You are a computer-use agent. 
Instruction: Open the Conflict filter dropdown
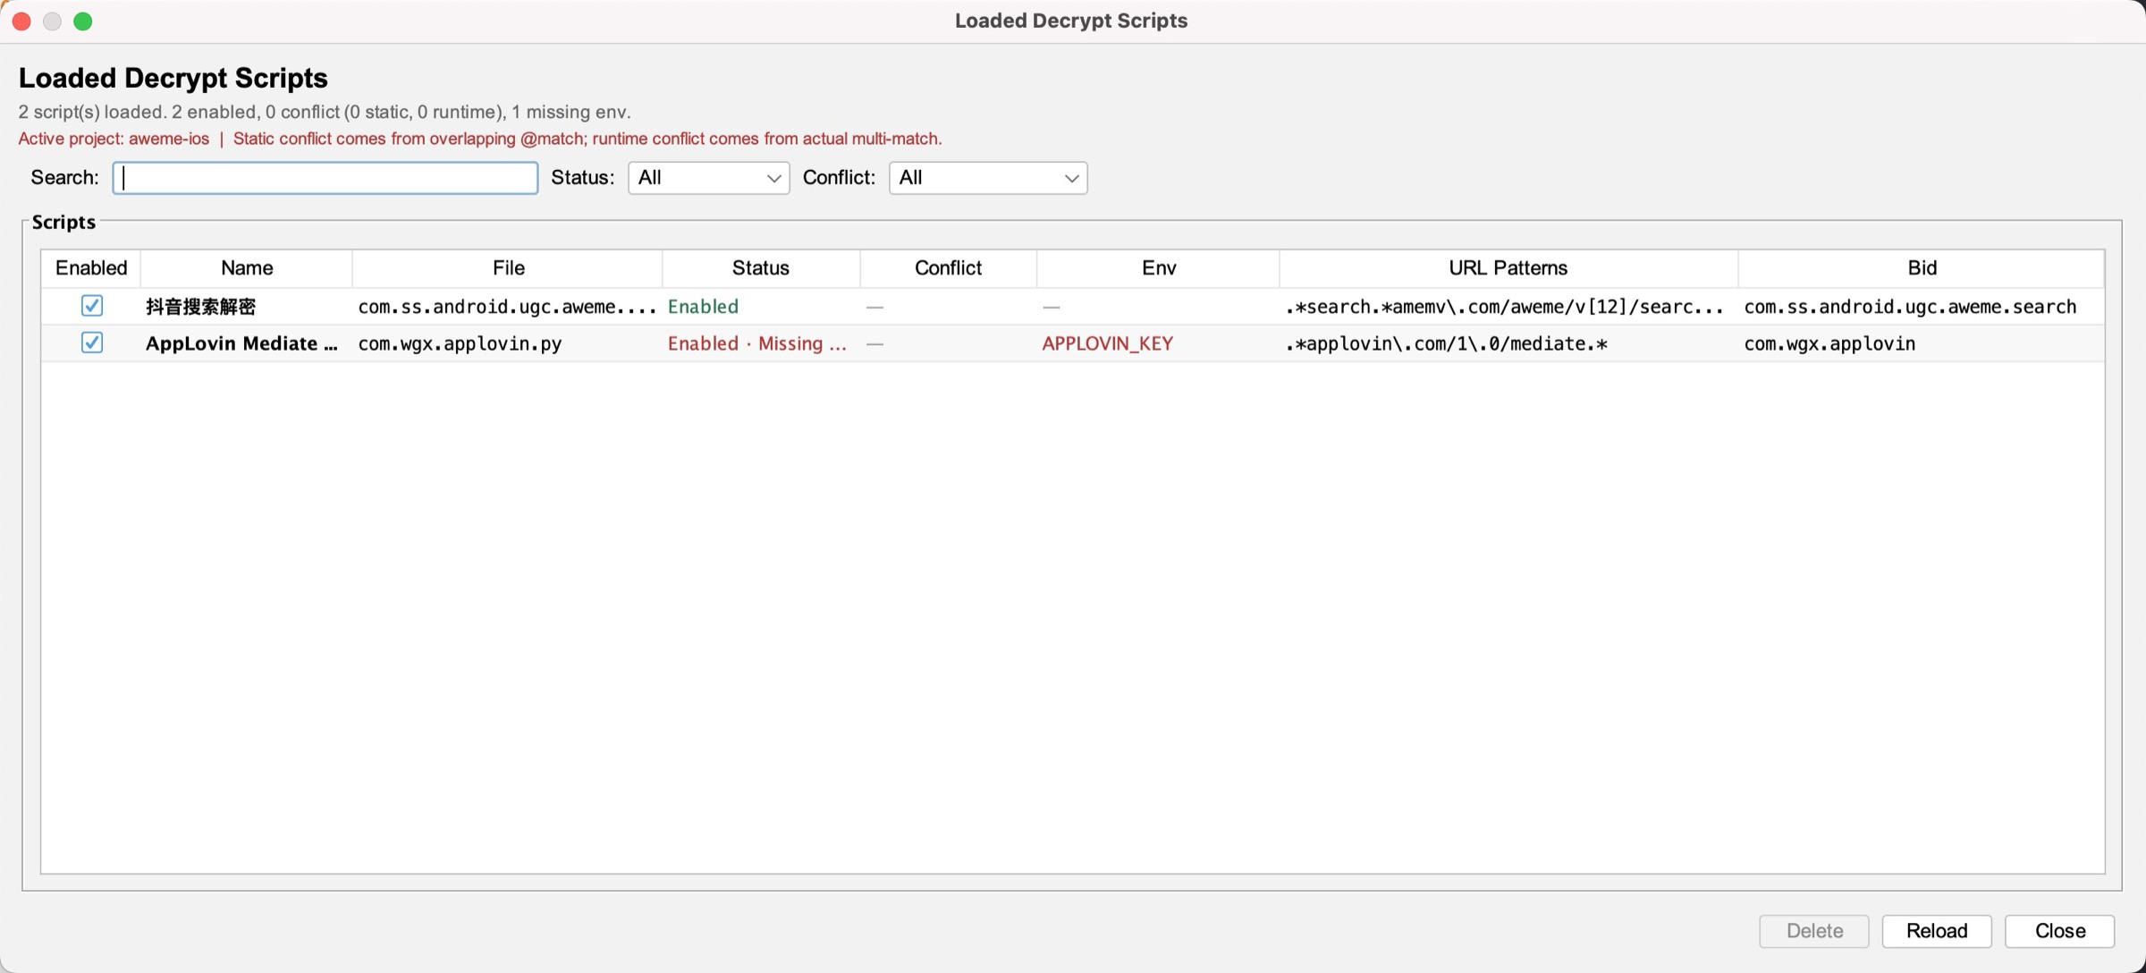[x=987, y=178]
